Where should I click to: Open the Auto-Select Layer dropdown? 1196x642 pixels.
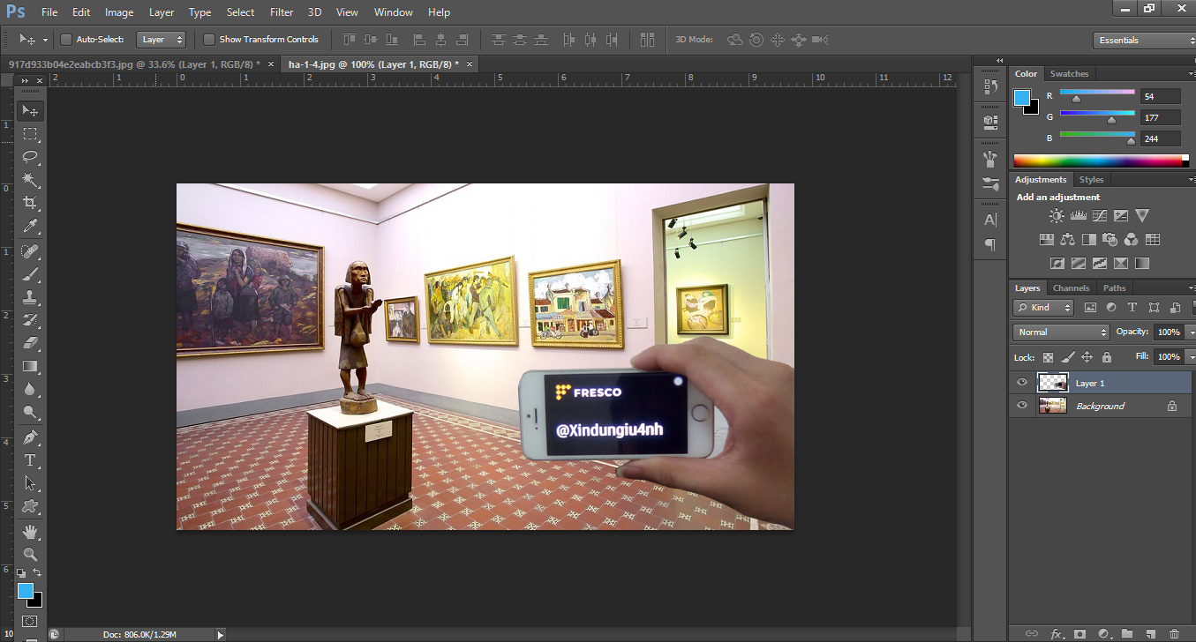point(162,40)
